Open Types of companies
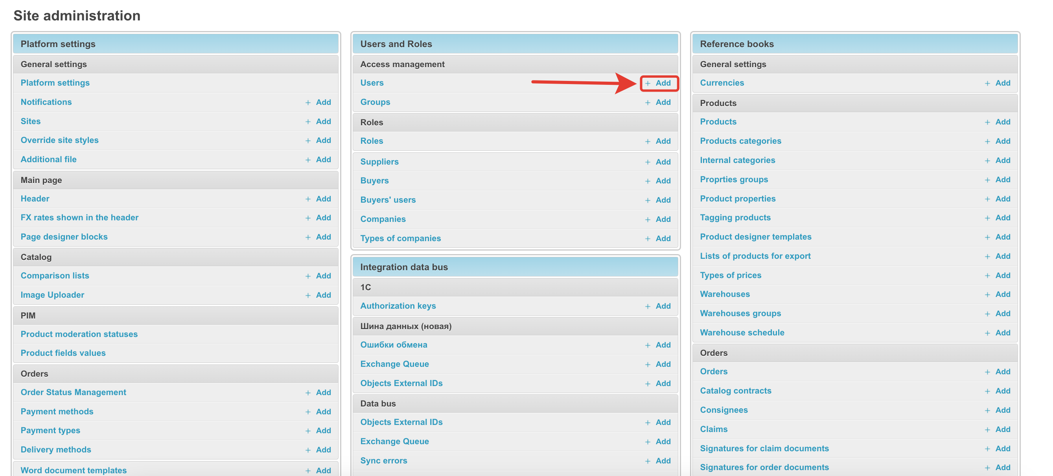This screenshot has height=476, width=1053. tap(401, 238)
